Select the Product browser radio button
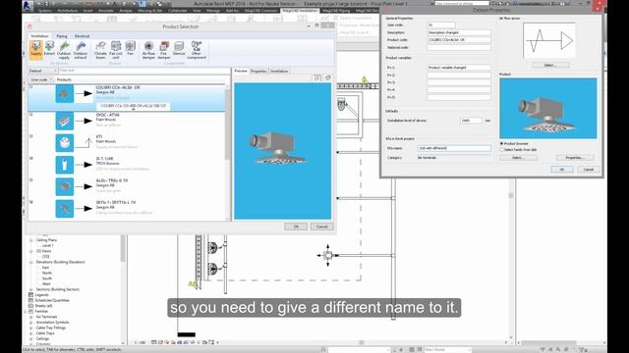The image size is (629, 353). pos(501,143)
